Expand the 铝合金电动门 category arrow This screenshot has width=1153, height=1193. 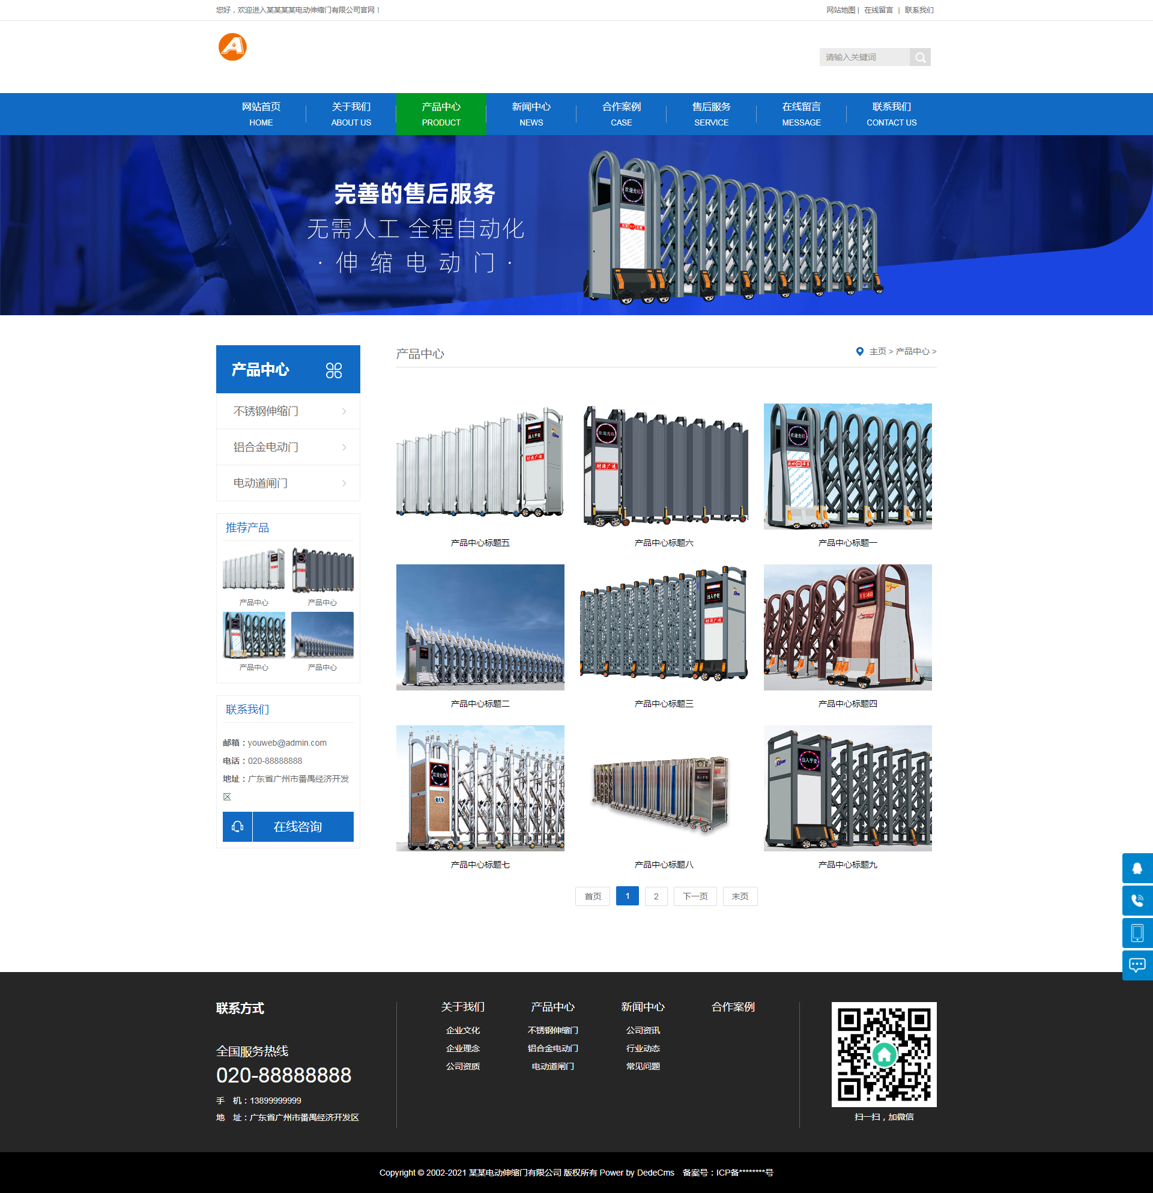[x=344, y=447]
